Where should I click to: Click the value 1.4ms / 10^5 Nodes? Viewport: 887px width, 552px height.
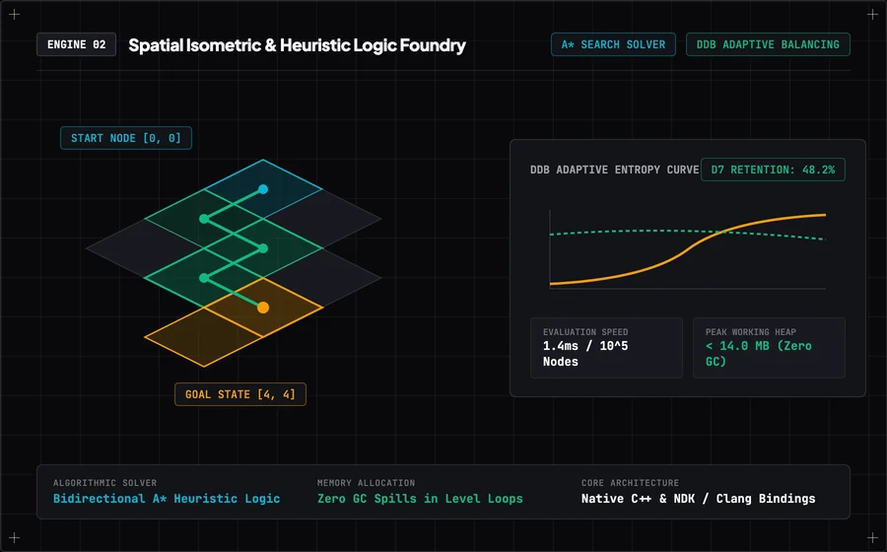[585, 354]
